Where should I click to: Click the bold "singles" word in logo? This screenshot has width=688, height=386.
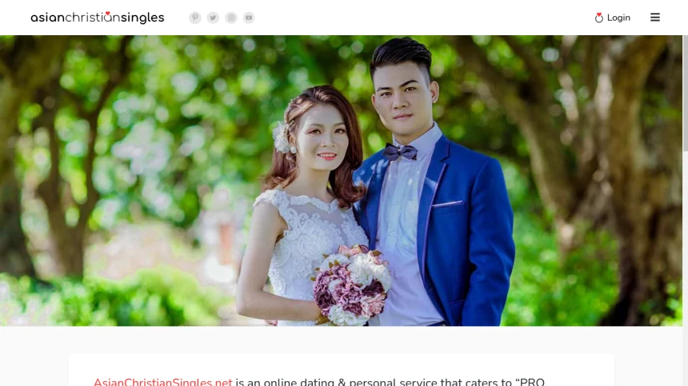point(142,18)
